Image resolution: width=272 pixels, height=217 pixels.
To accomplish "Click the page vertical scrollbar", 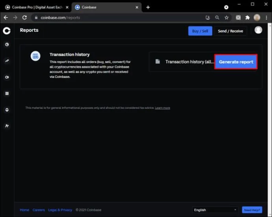I will pyautogui.click(x=270, y=120).
